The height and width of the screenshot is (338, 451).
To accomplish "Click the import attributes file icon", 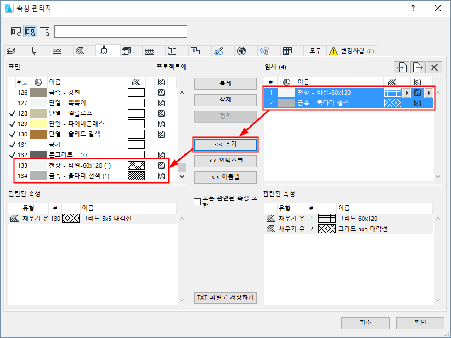I will pos(402,67).
